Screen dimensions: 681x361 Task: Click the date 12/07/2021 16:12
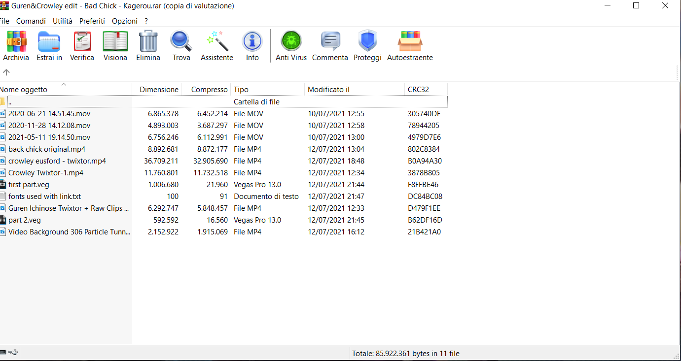(x=336, y=232)
